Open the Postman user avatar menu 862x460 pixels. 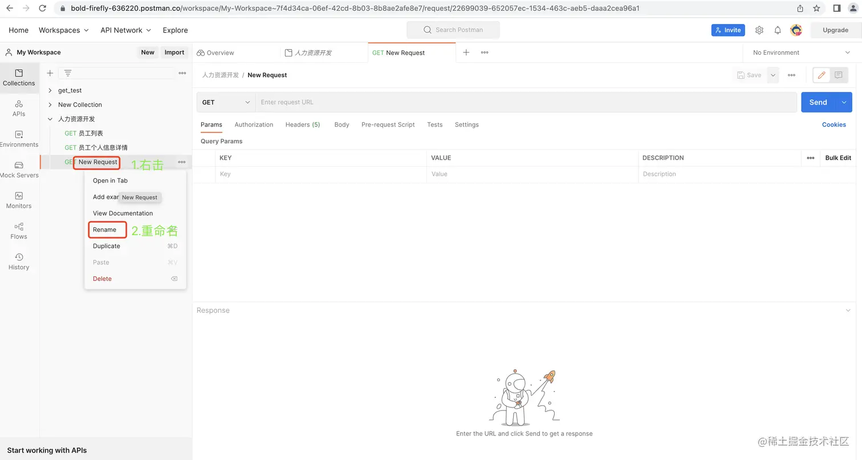tap(796, 30)
